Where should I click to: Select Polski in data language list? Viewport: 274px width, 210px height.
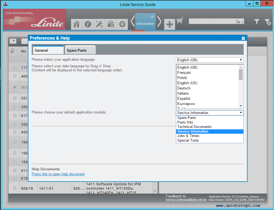(207, 78)
